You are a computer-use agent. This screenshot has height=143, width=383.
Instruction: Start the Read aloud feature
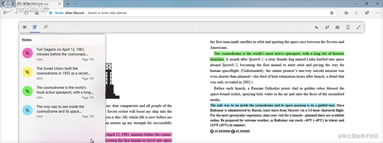coord(327,27)
